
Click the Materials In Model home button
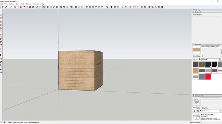[x=200, y=59]
